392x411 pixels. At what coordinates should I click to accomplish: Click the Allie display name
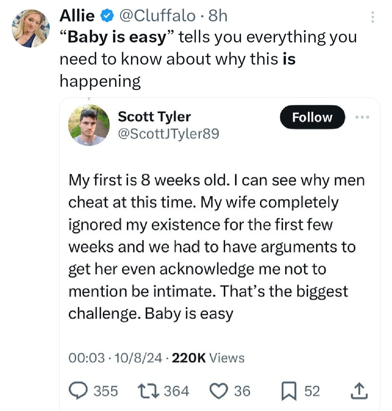pyautogui.click(x=77, y=16)
